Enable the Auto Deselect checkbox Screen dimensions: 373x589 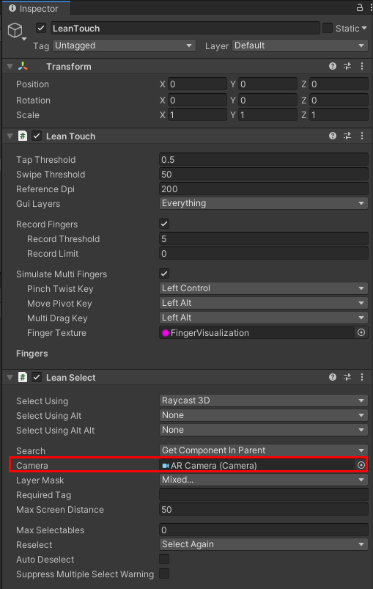164,559
